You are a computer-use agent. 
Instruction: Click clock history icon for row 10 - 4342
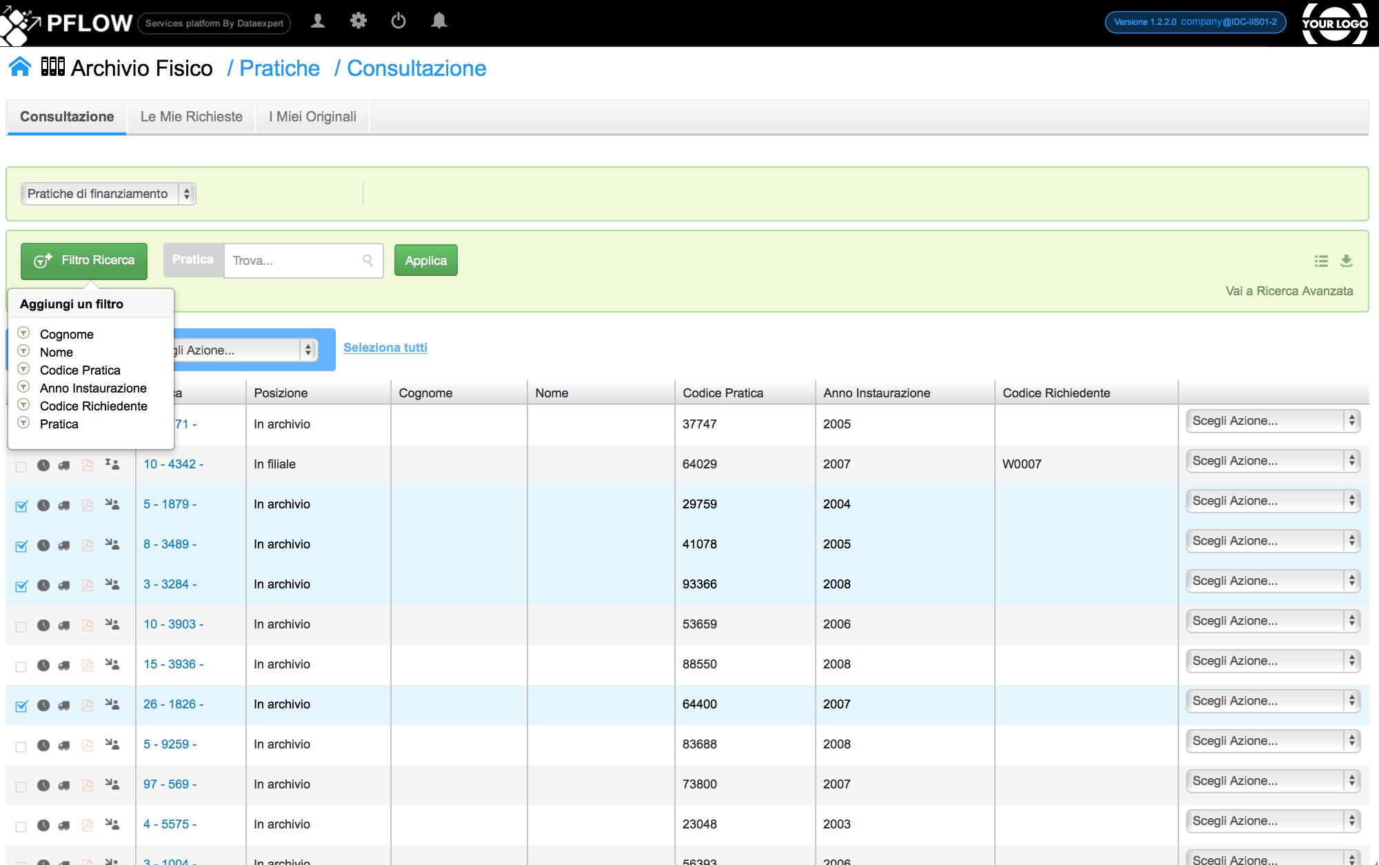click(43, 465)
